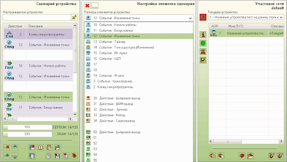The height and width of the screenshot is (162, 287).
Task: Select Конец микропрограммы row in scenario
Action: (38, 34)
